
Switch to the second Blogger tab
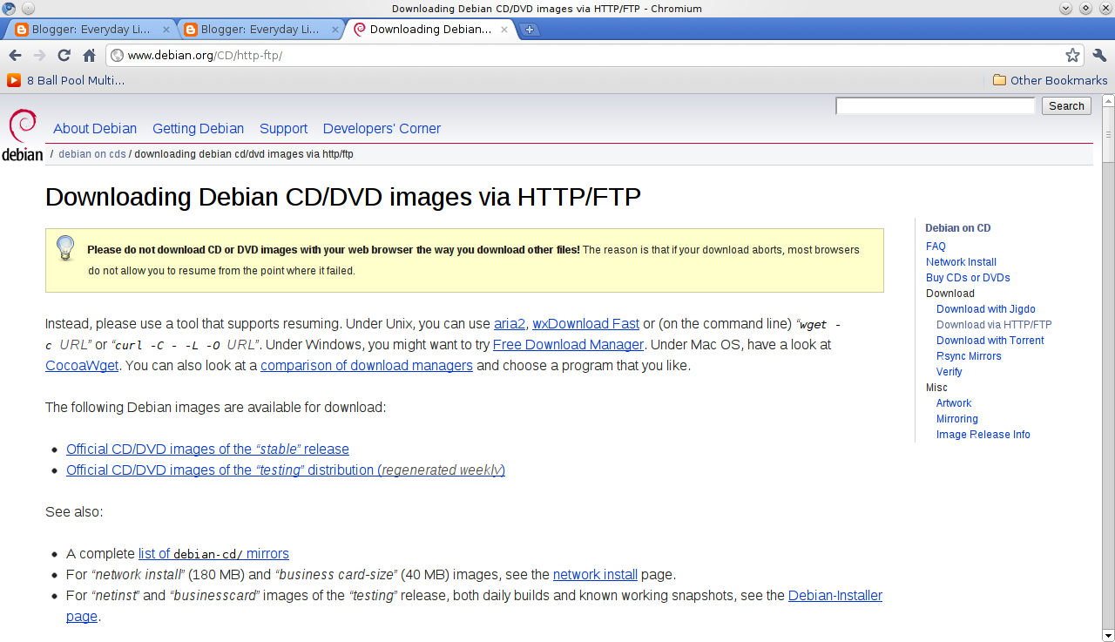coord(260,29)
